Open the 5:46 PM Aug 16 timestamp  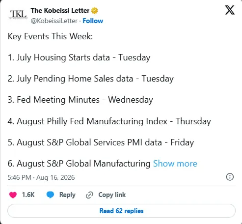coord(41,177)
